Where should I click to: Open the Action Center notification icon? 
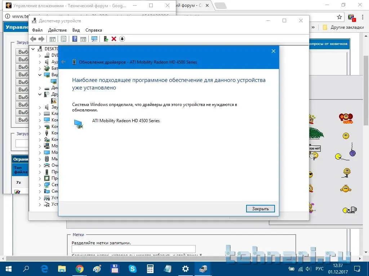(357, 269)
